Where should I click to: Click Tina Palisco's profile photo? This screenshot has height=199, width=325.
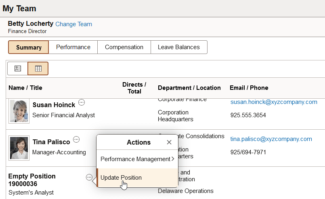point(19,148)
